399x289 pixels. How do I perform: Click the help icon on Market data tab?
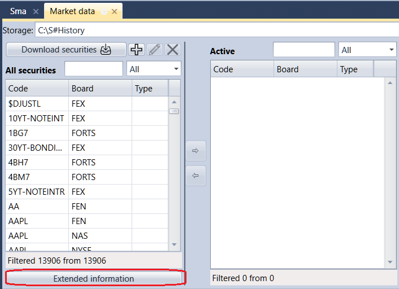click(x=104, y=12)
